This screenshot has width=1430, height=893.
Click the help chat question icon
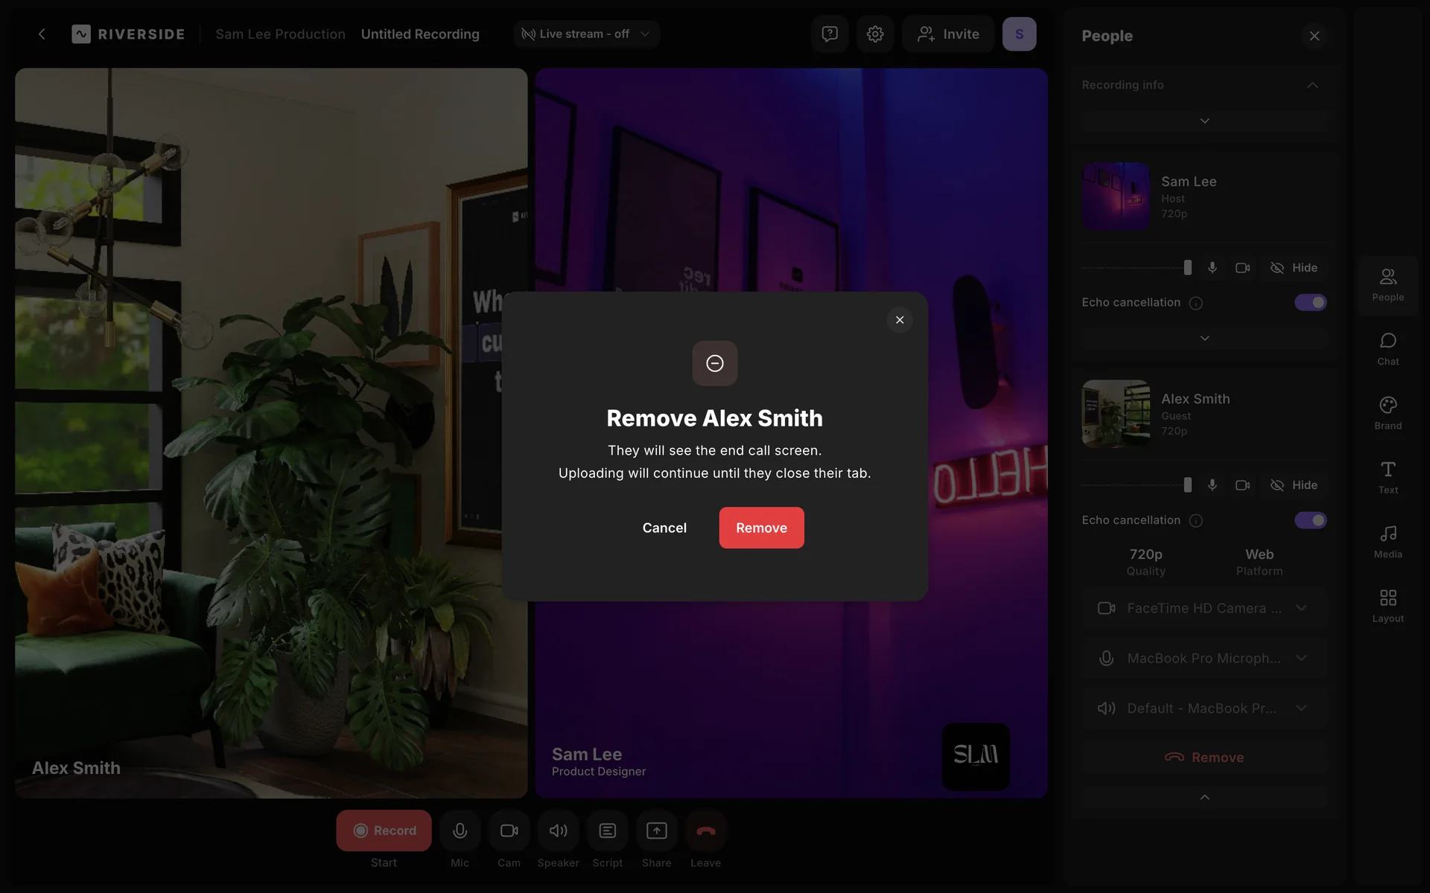click(x=829, y=34)
